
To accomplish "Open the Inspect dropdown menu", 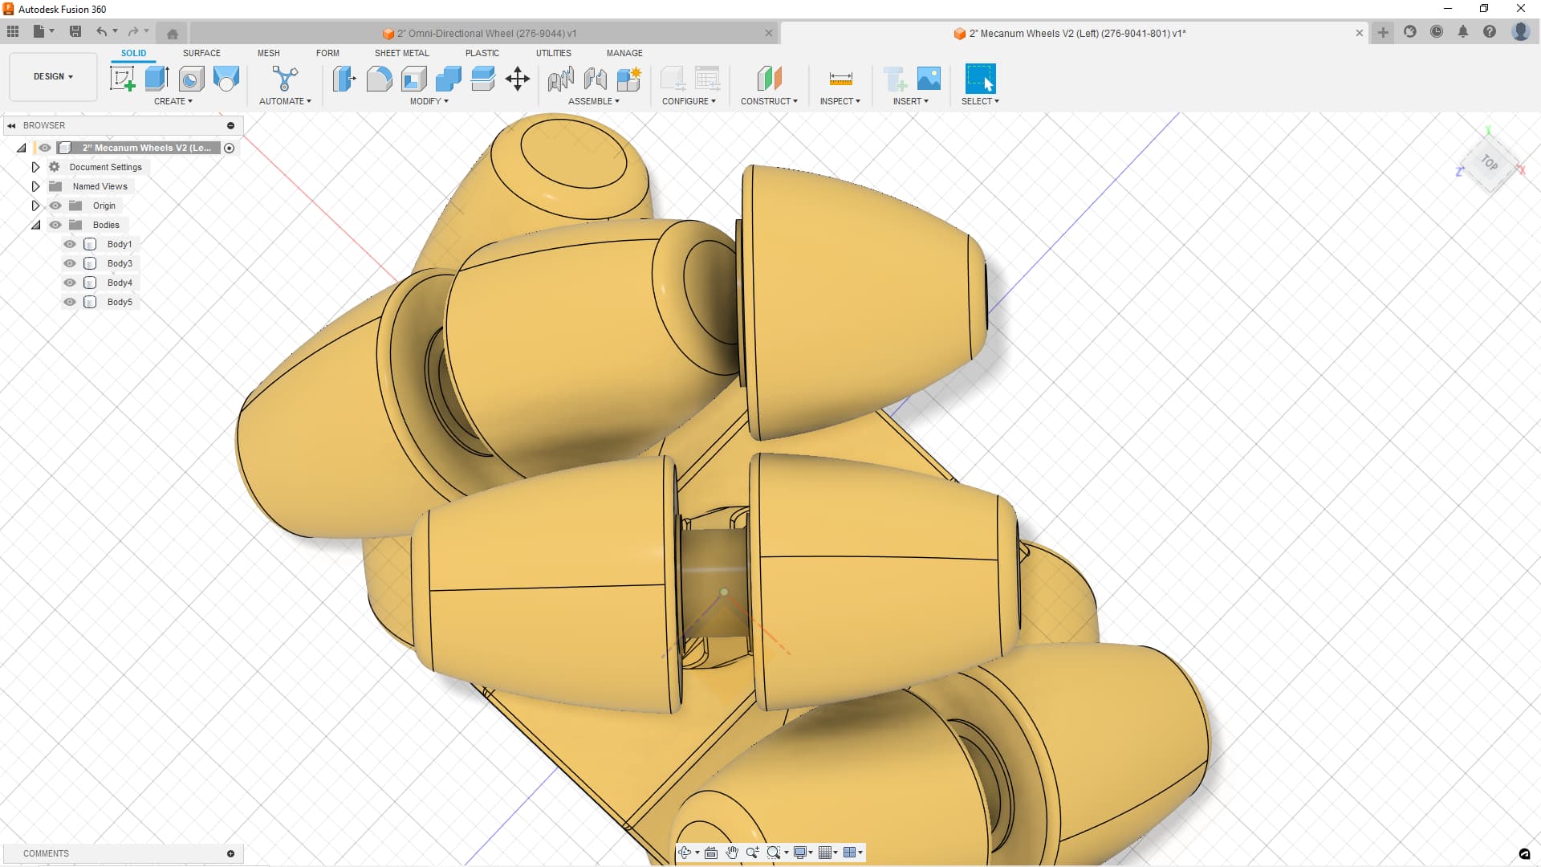I will [840, 101].
